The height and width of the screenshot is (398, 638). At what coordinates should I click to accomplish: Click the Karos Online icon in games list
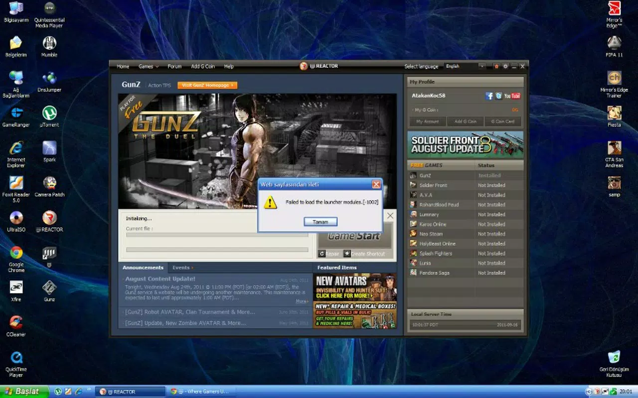tap(413, 224)
